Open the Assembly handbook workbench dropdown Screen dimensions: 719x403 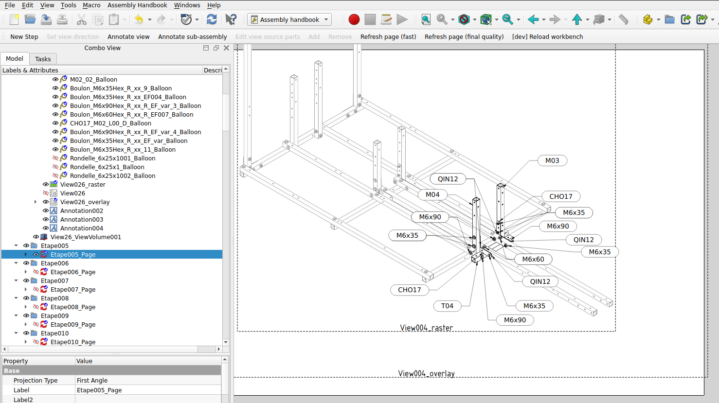[x=289, y=19]
